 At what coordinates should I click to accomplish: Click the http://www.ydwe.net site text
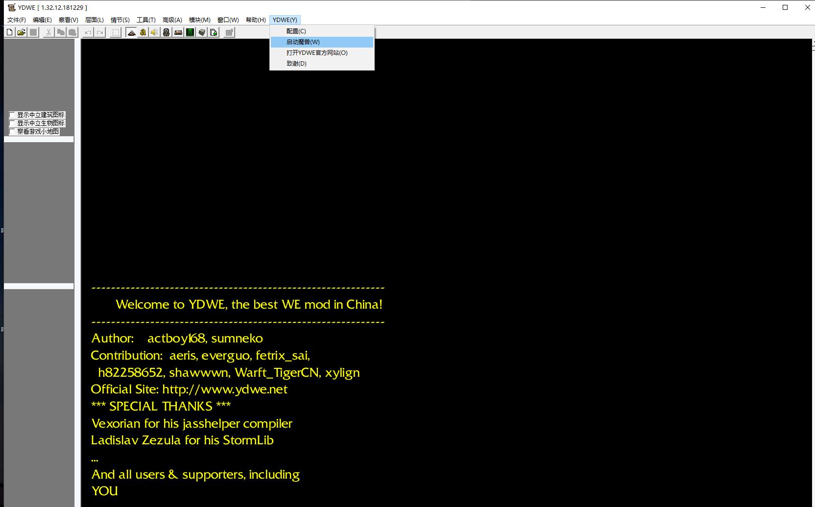tap(224, 389)
